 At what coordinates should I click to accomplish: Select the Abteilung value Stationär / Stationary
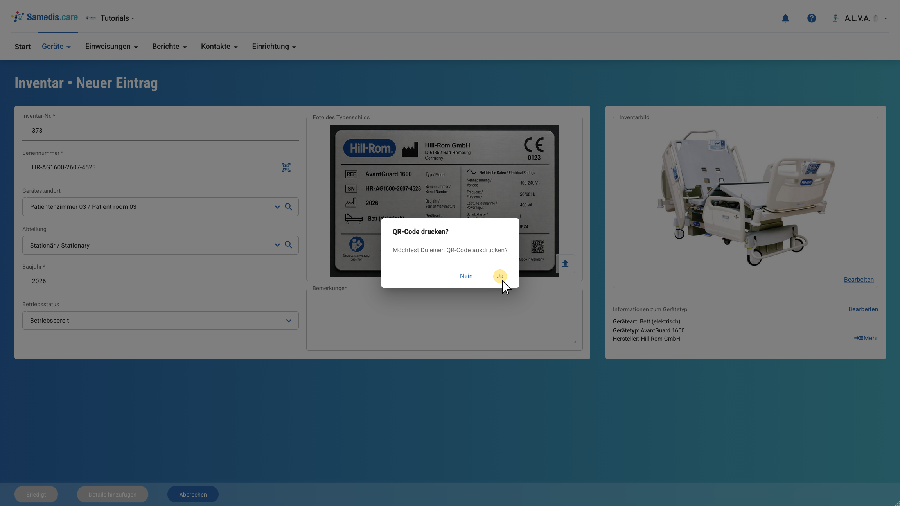(x=60, y=246)
